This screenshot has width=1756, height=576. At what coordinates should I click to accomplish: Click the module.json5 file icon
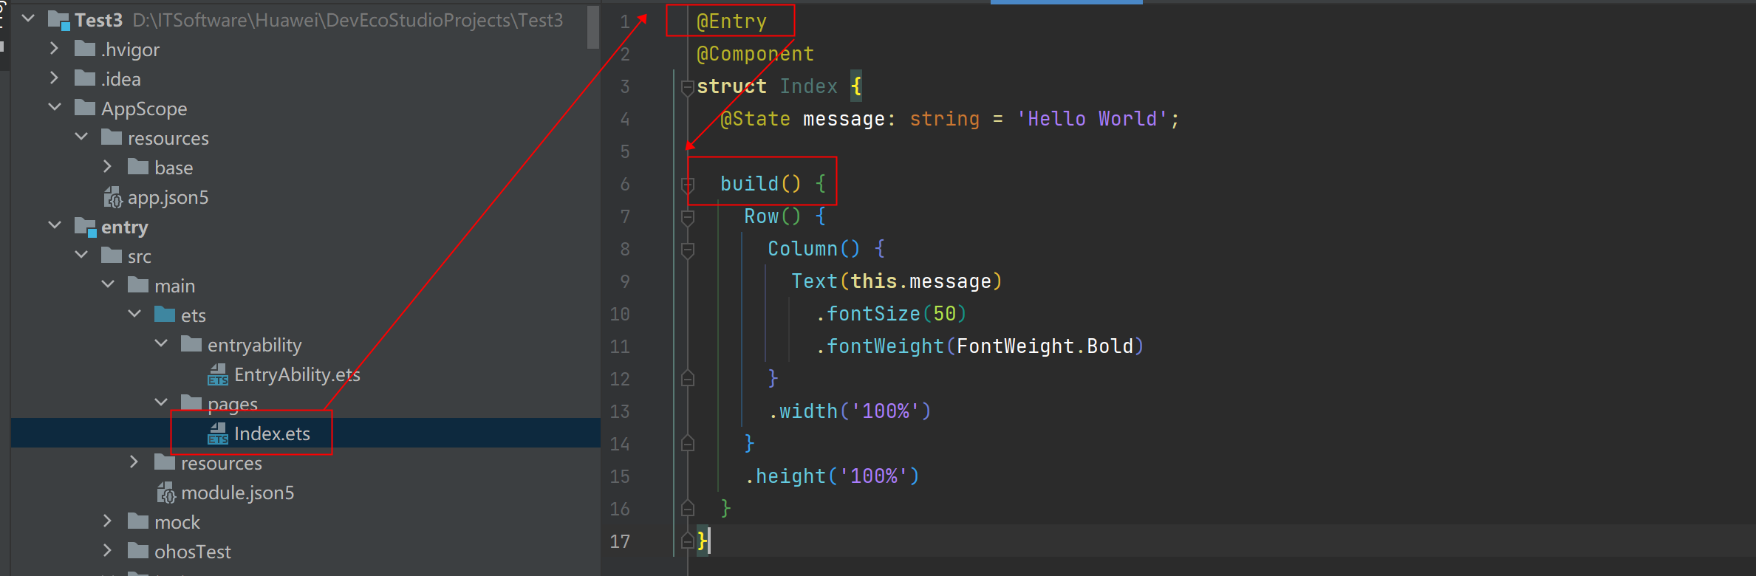[x=166, y=493]
